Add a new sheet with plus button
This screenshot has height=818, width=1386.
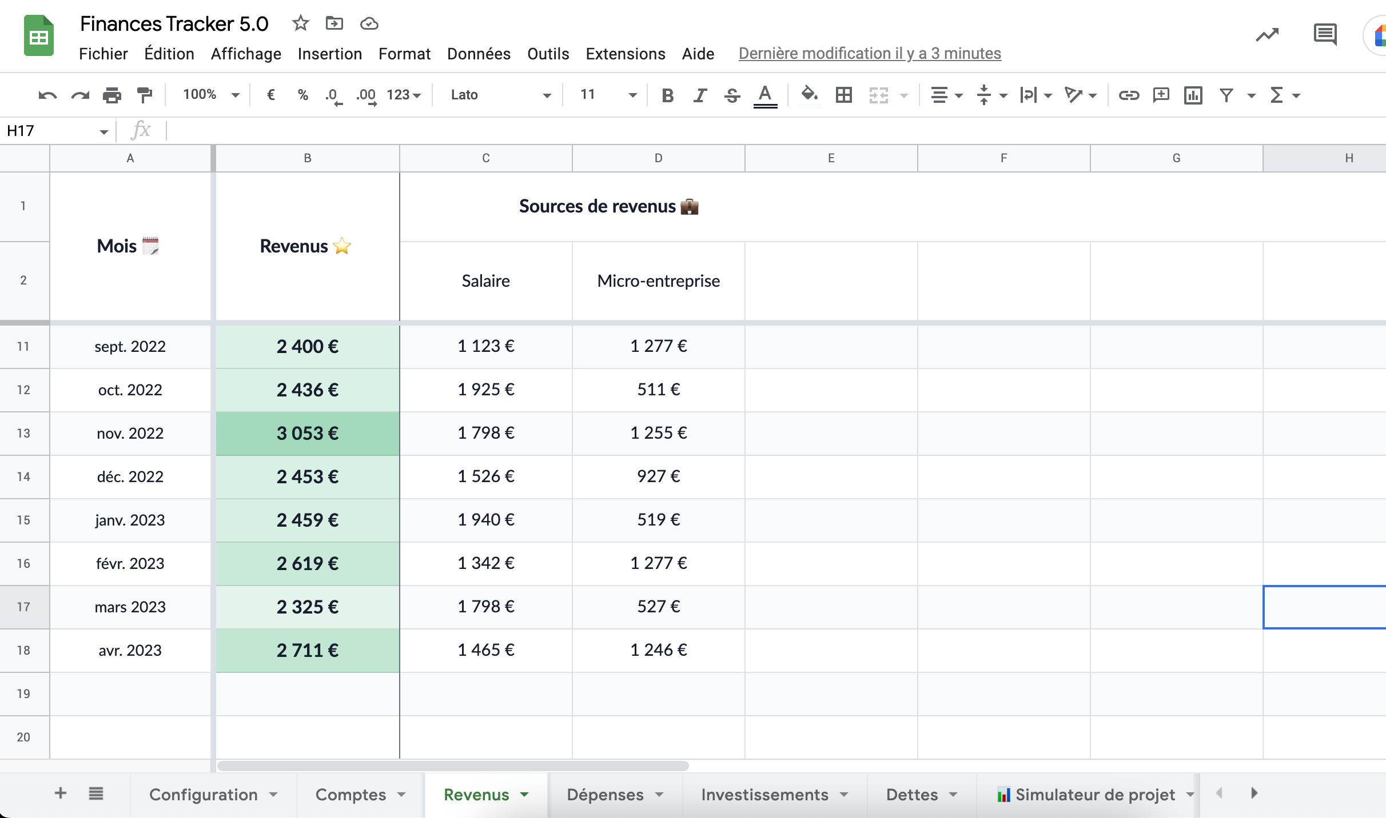[x=61, y=793]
